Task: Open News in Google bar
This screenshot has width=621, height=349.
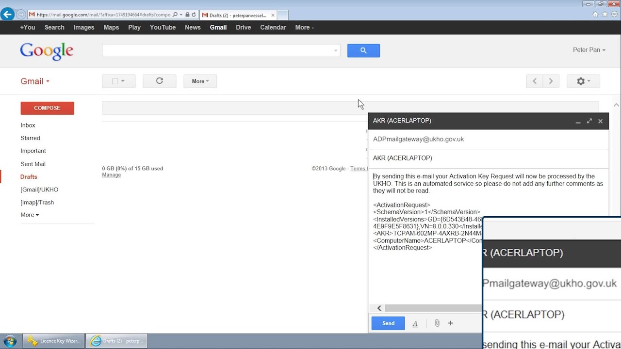Action: tap(193, 28)
